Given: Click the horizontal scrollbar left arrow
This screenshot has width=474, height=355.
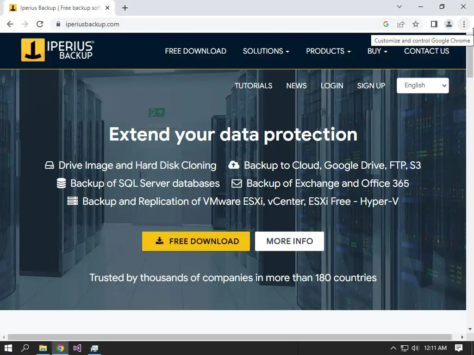Looking at the screenshot, I should point(3,337).
